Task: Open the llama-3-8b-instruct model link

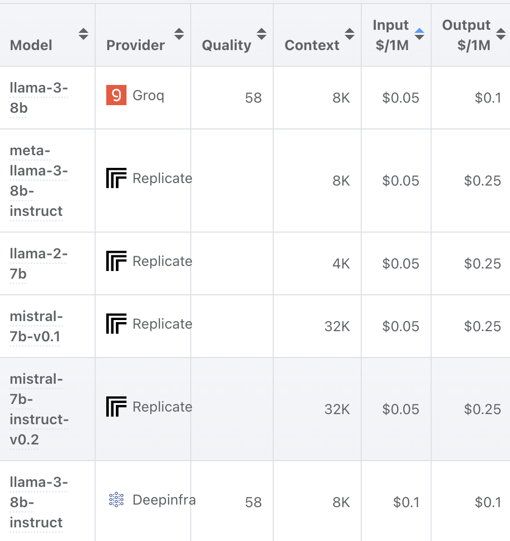Action: 38,503
